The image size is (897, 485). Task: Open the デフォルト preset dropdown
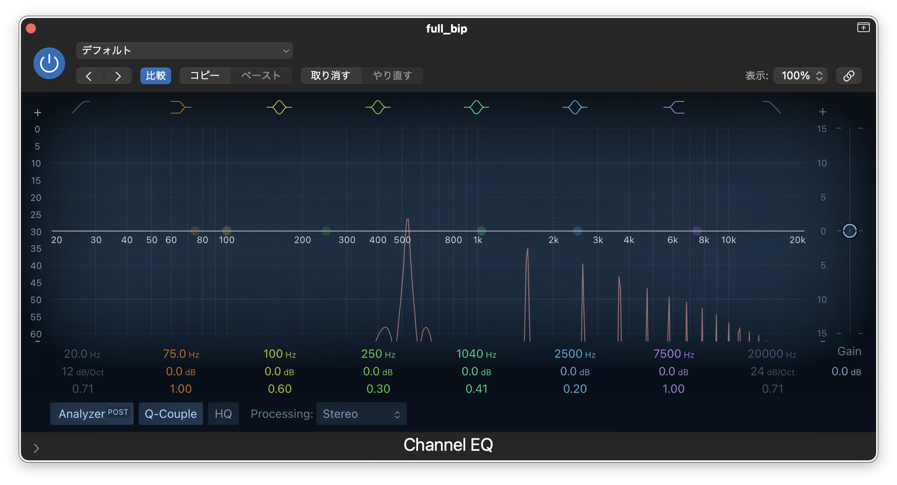pos(184,51)
